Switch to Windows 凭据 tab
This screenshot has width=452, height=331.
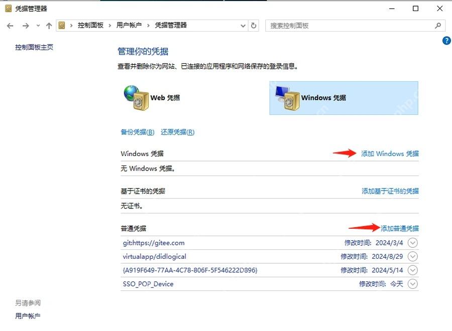pos(344,98)
